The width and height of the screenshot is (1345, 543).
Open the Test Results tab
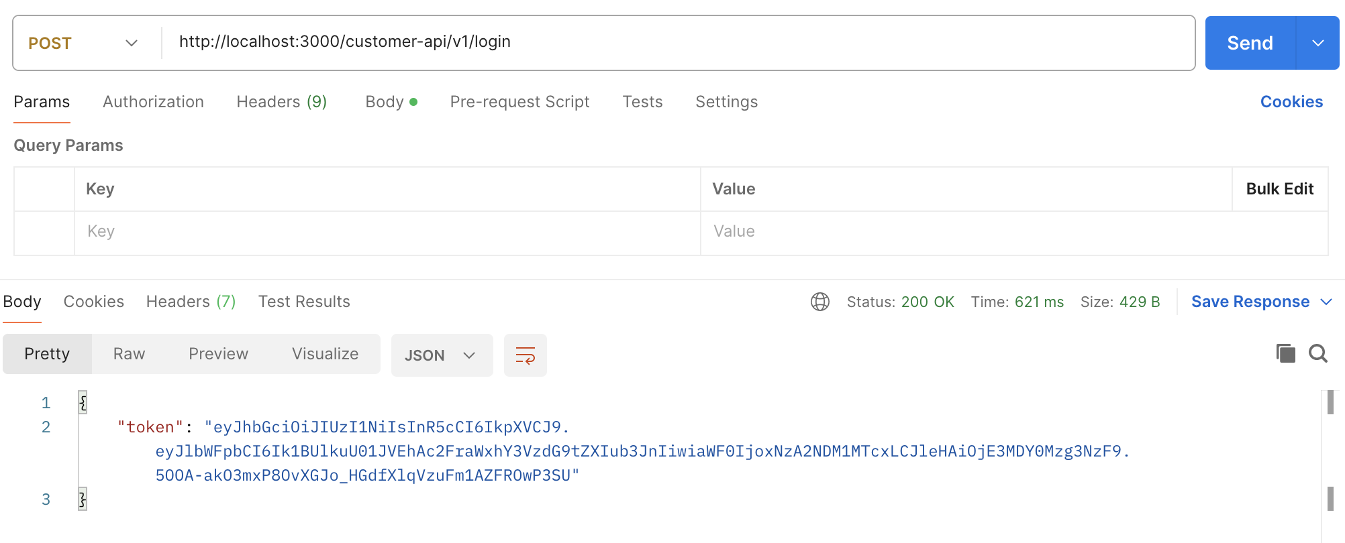click(x=304, y=302)
